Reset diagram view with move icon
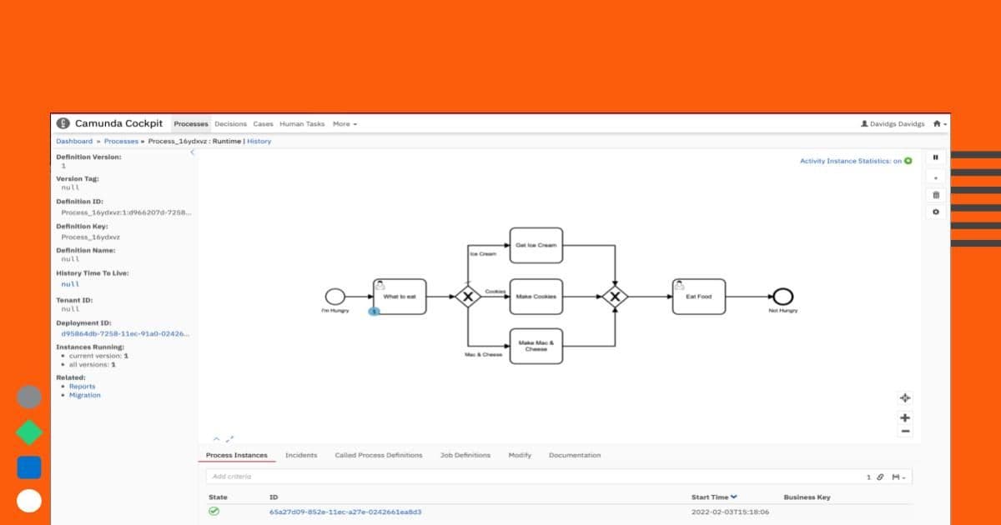Viewport: 1001px width, 525px height. pos(905,398)
